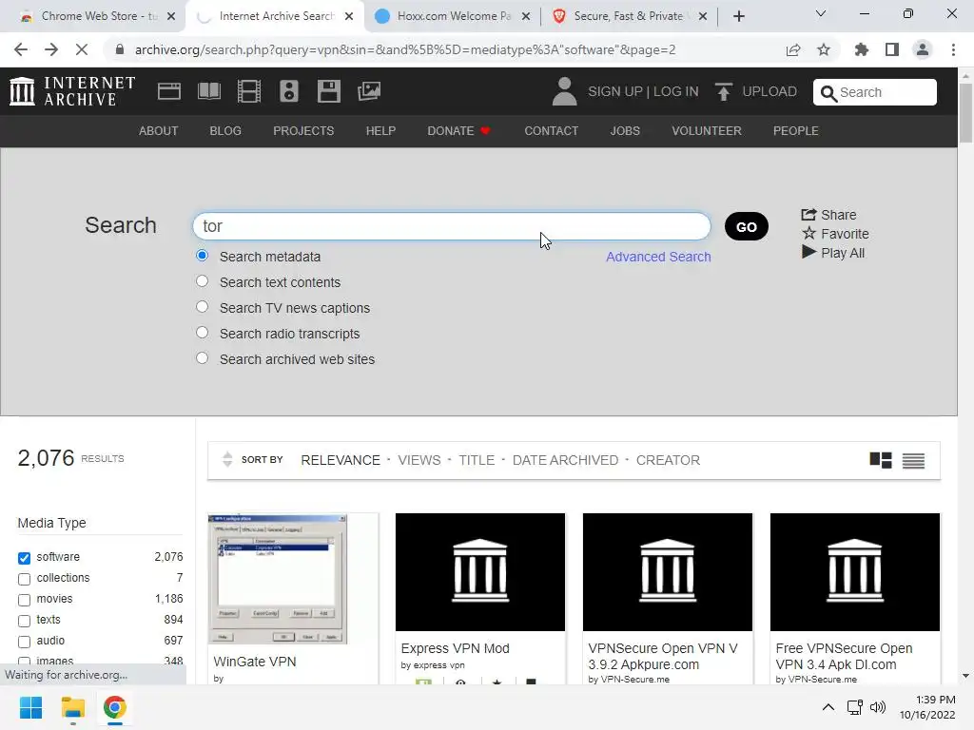Check the collections media type filter
Viewport: 974px width, 730px height.
pos(24,579)
